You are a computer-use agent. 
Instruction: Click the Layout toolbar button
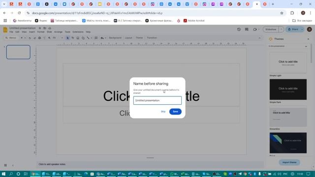pos(128,38)
